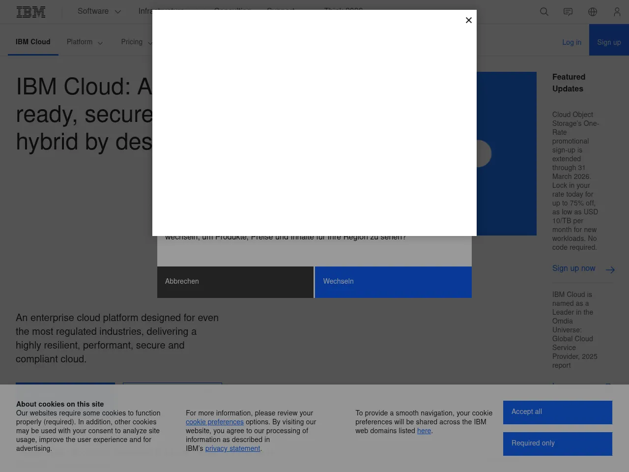Expand the Platform dropdown
Image resolution: width=629 pixels, height=472 pixels.
pos(85,42)
